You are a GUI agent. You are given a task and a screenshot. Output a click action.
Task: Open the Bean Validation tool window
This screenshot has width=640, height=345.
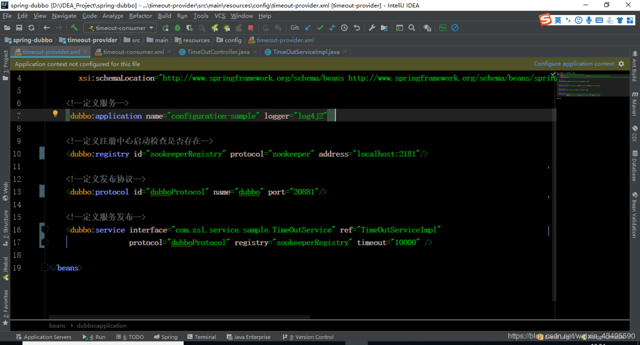pyautogui.click(x=634, y=215)
